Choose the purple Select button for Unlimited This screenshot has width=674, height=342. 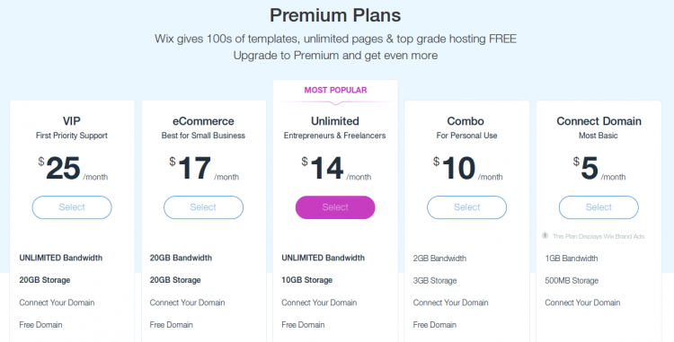[335, 207]
